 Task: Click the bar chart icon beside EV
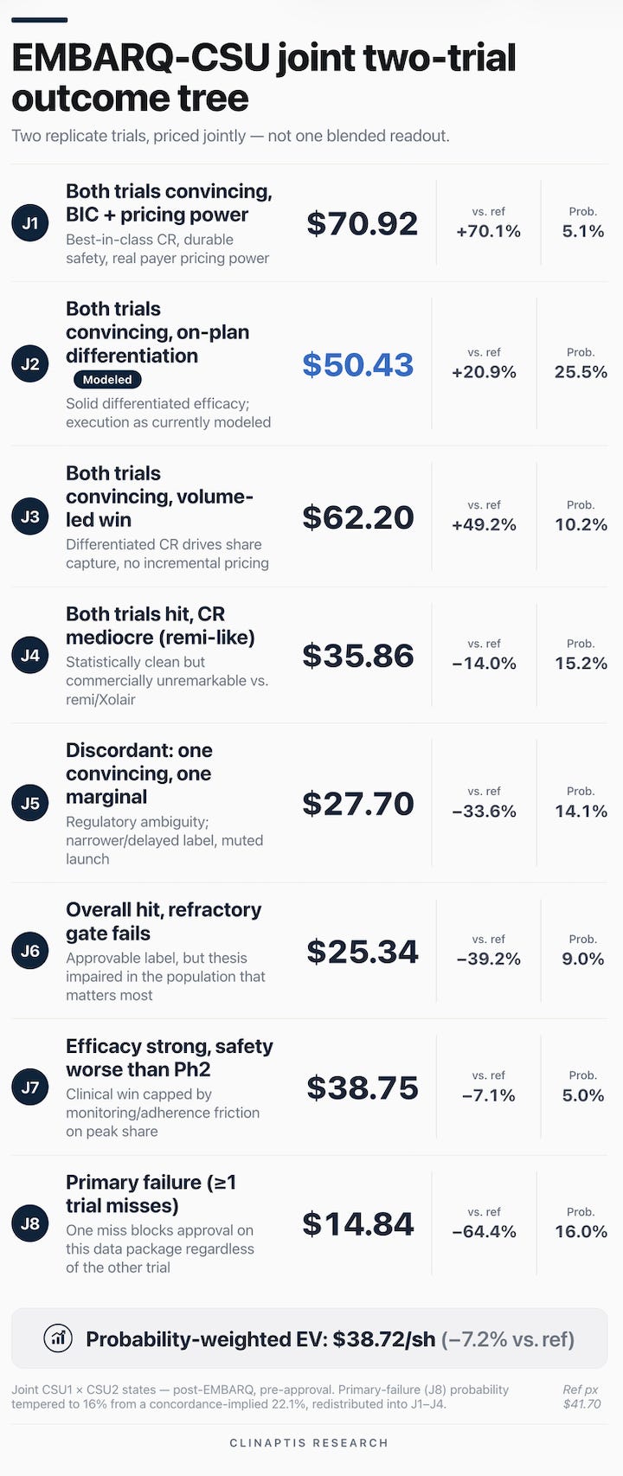58,1338
